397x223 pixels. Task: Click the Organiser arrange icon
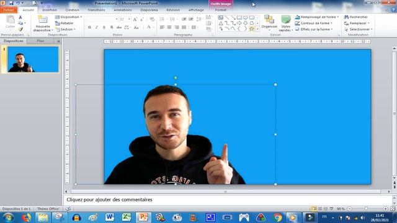pyautogui.click(x=269, y=19)
